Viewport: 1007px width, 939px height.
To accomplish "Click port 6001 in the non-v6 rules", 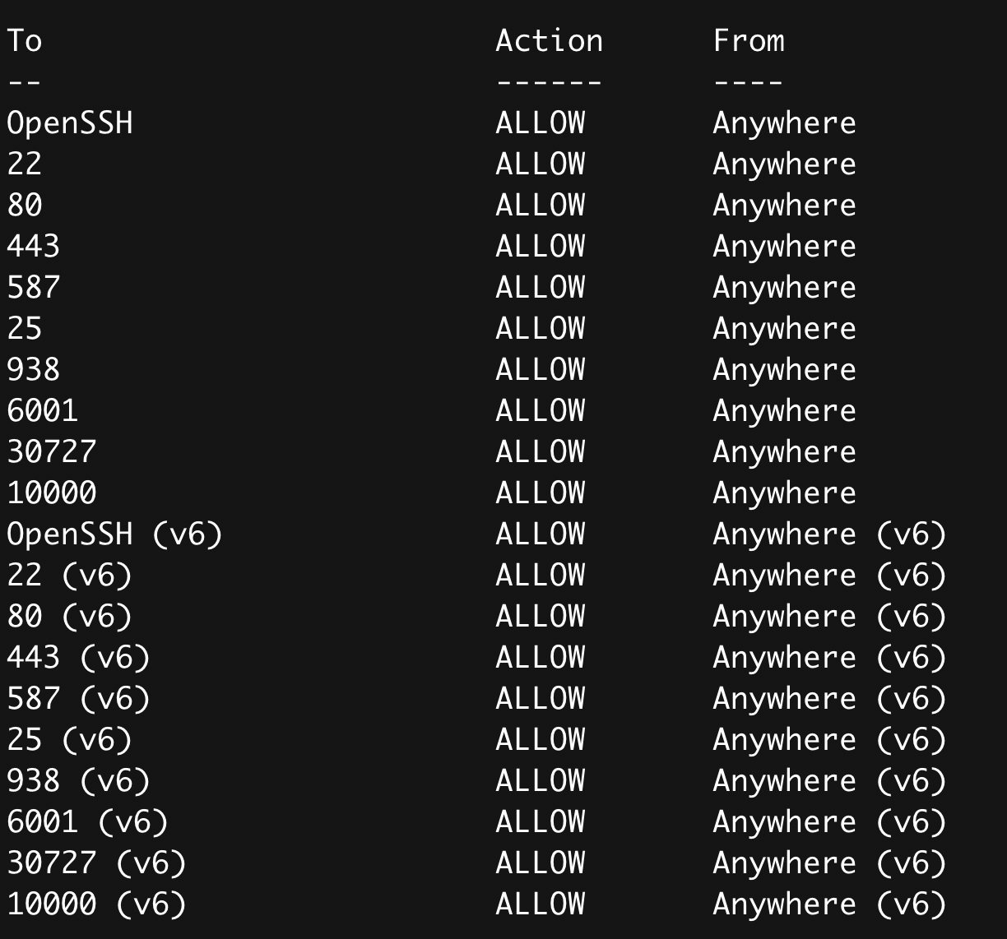I will pyautogui.click(x=43, y=411).
